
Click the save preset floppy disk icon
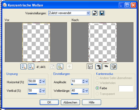click(x=102, y=13)
